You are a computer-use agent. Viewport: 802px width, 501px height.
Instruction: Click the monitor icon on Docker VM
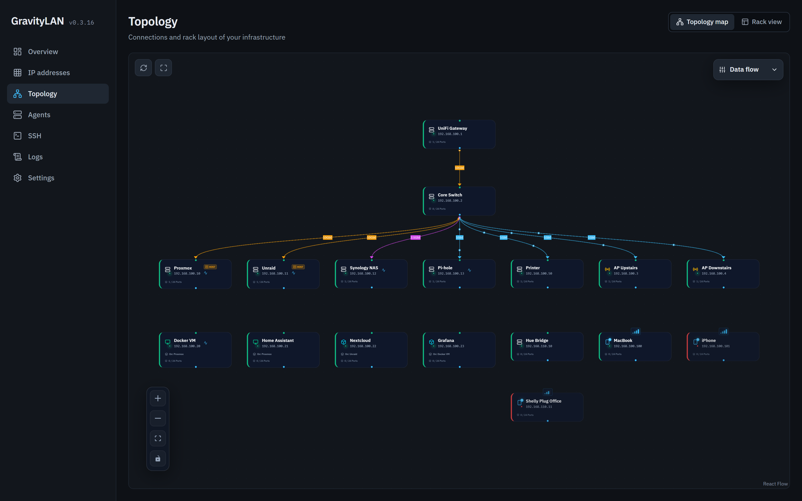click(x=168, y=342)
